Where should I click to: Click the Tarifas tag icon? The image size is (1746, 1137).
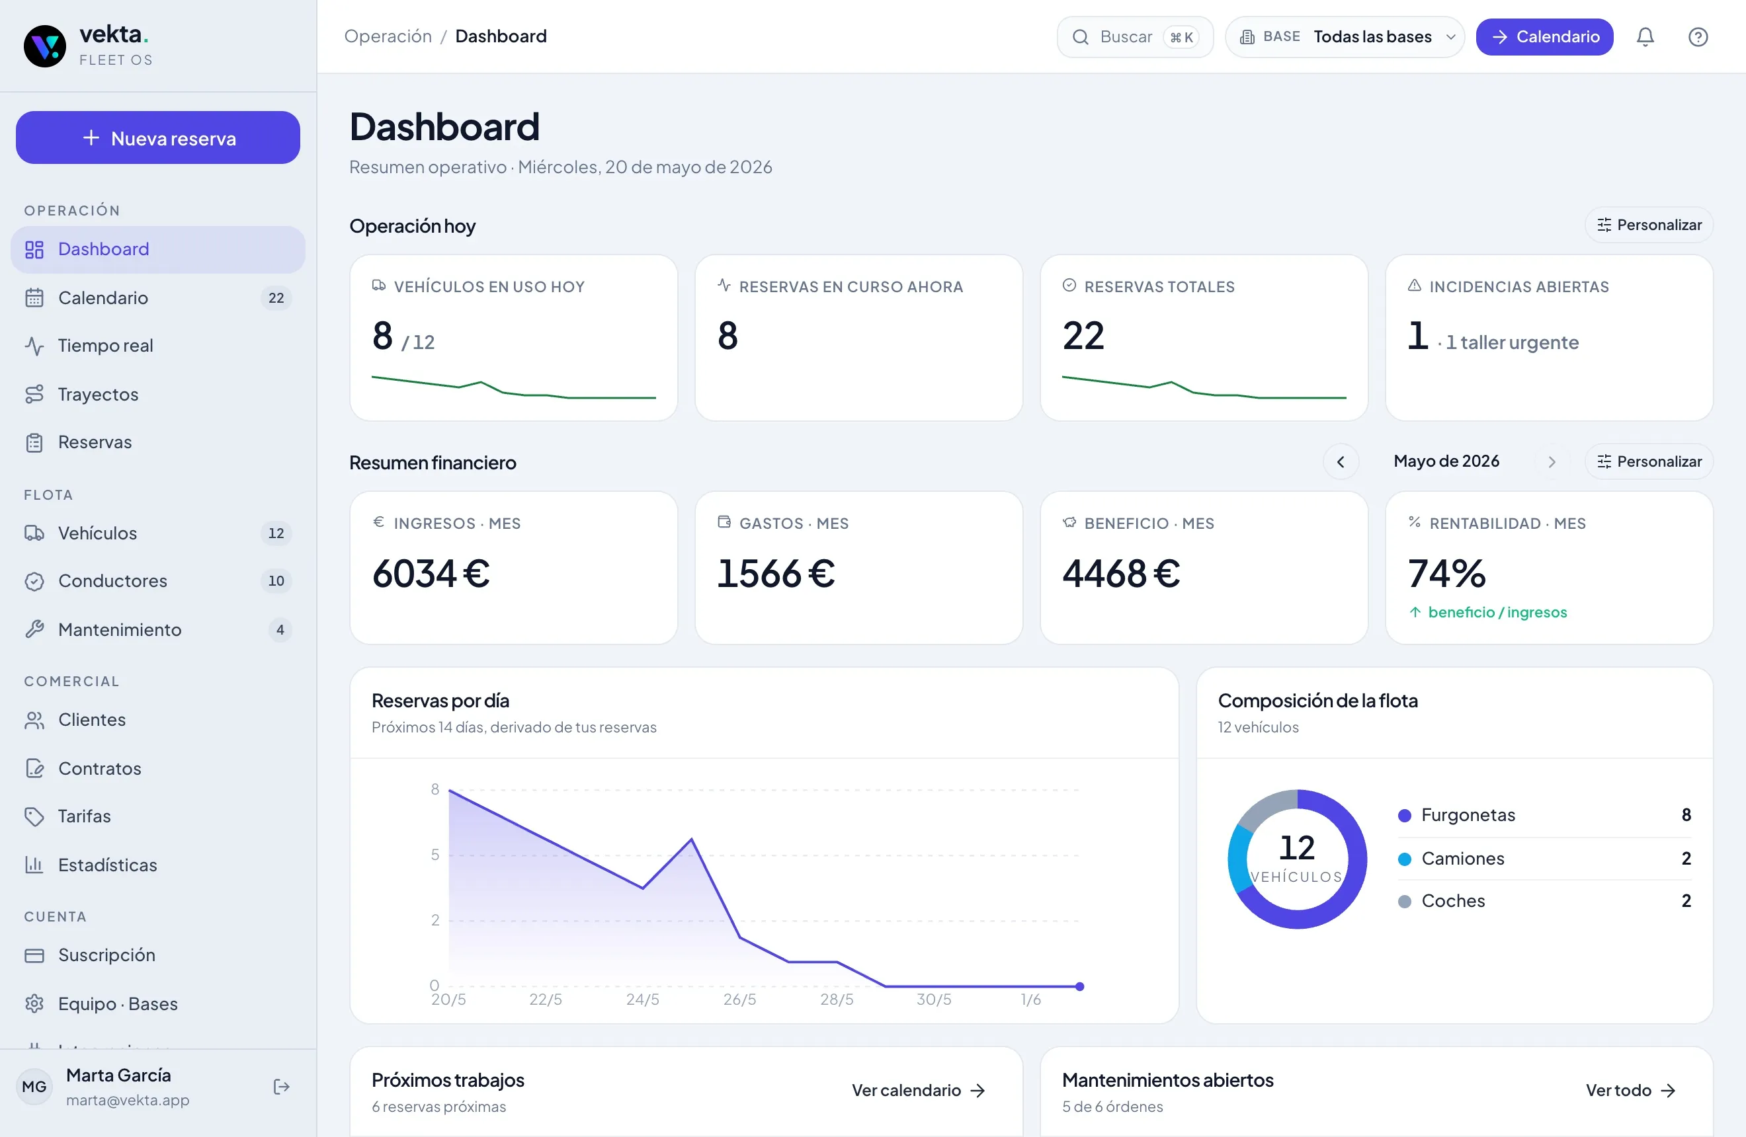pyautogui.click(x=34, y=816)
